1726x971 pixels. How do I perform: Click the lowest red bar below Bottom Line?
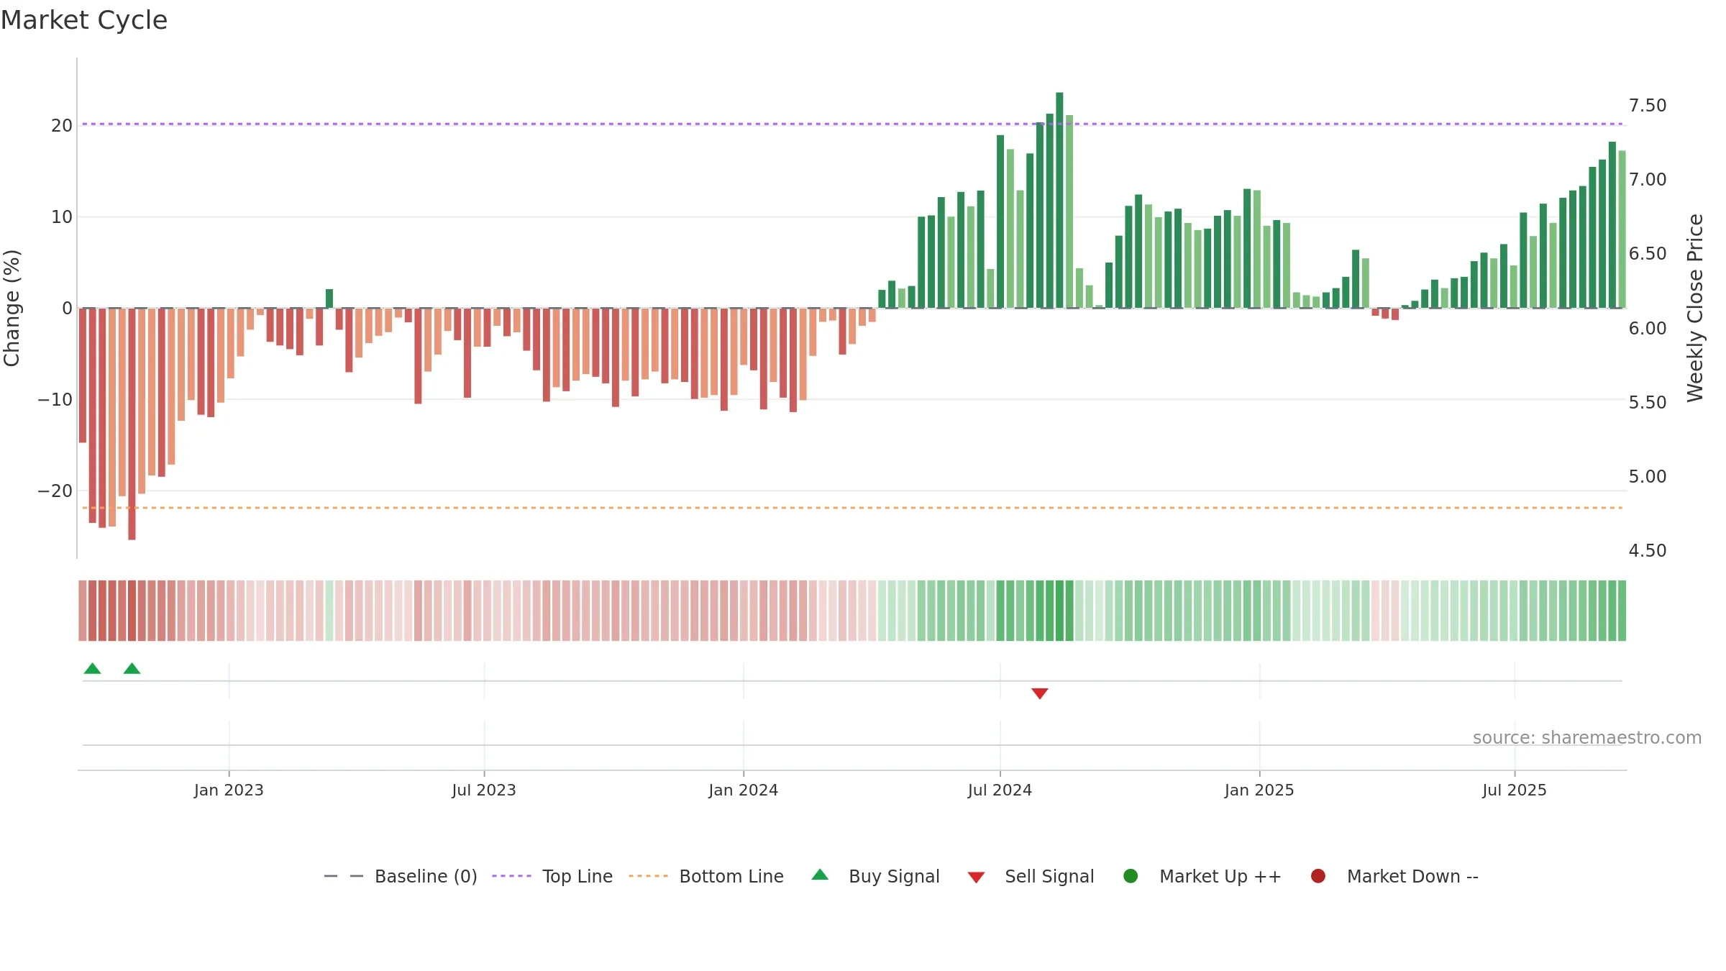pos(132,424)
